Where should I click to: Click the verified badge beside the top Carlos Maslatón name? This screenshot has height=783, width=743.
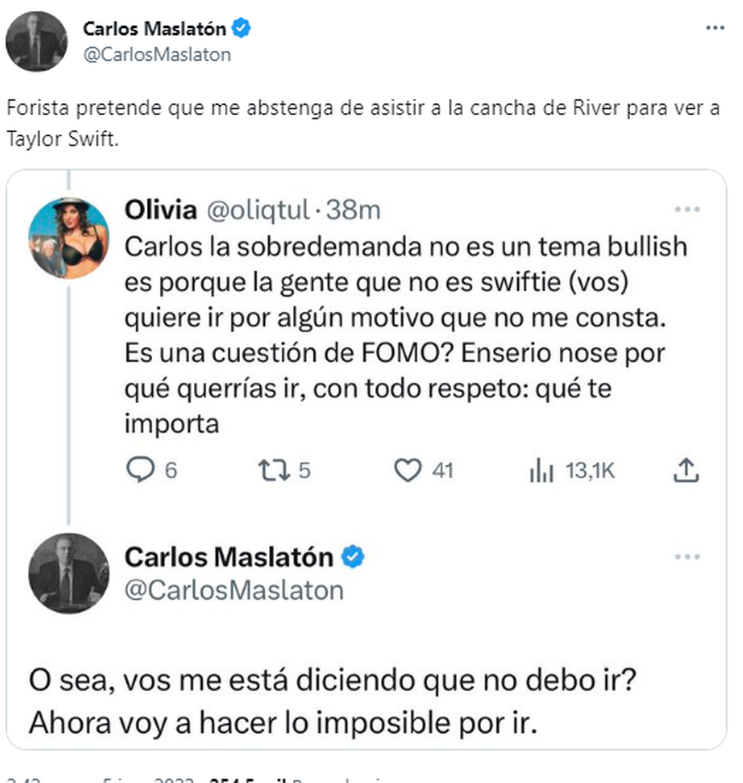241,28
